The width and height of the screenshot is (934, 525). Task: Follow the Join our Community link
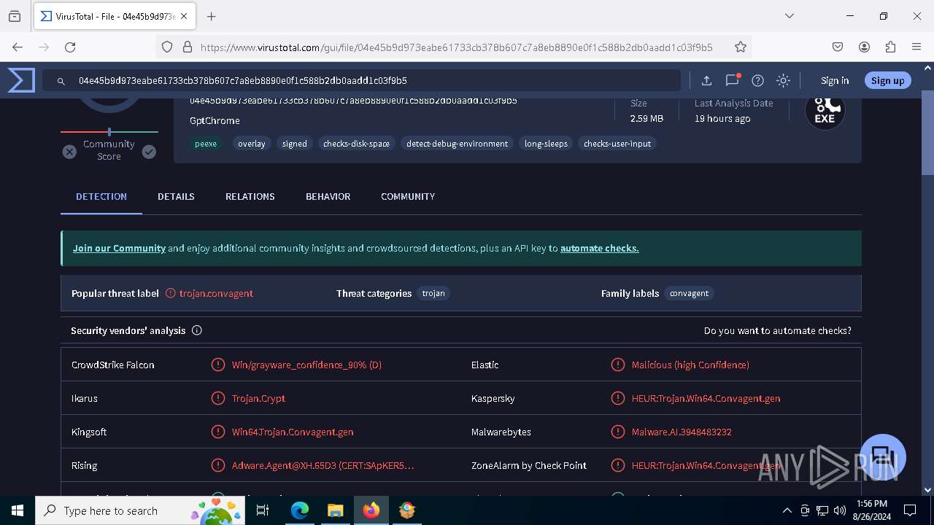click(x=119, y=248)
